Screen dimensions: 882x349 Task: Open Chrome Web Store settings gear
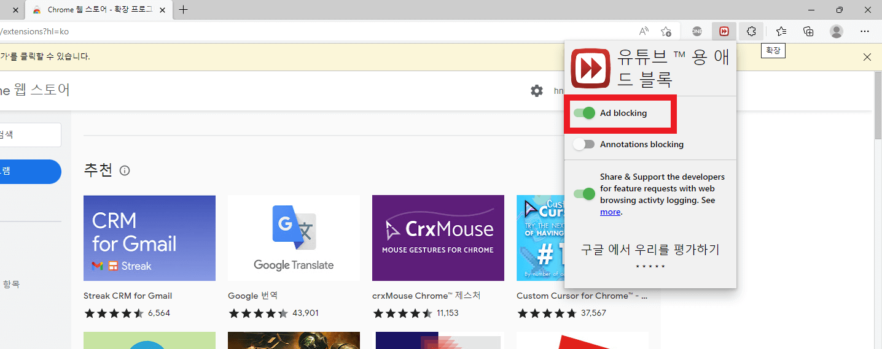click(537, 91)
